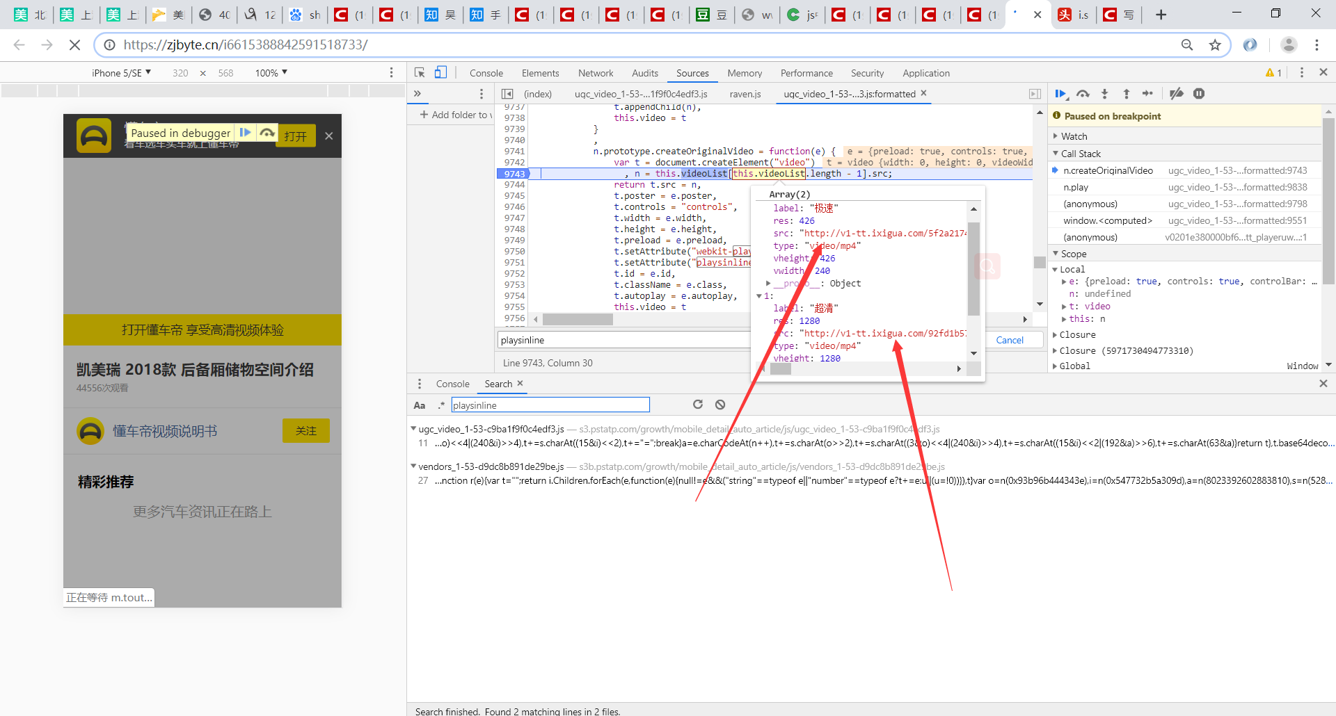Screen dimensions: 1336x716
Task: Show more navigator tabs chevron
Action: click(417, 93)
